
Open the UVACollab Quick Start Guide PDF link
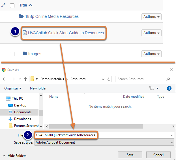(66, 33)
